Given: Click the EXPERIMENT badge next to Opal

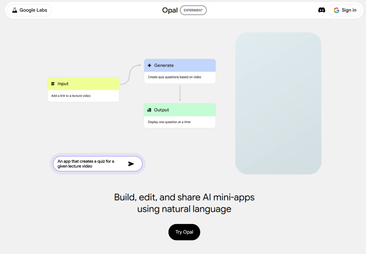Looking at the screenshot, I should tap(193, 10).
